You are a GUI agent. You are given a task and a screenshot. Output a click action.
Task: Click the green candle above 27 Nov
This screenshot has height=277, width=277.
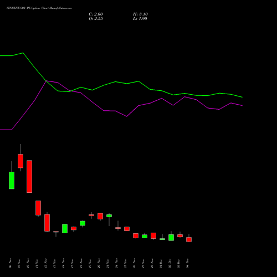pos(145,236)
